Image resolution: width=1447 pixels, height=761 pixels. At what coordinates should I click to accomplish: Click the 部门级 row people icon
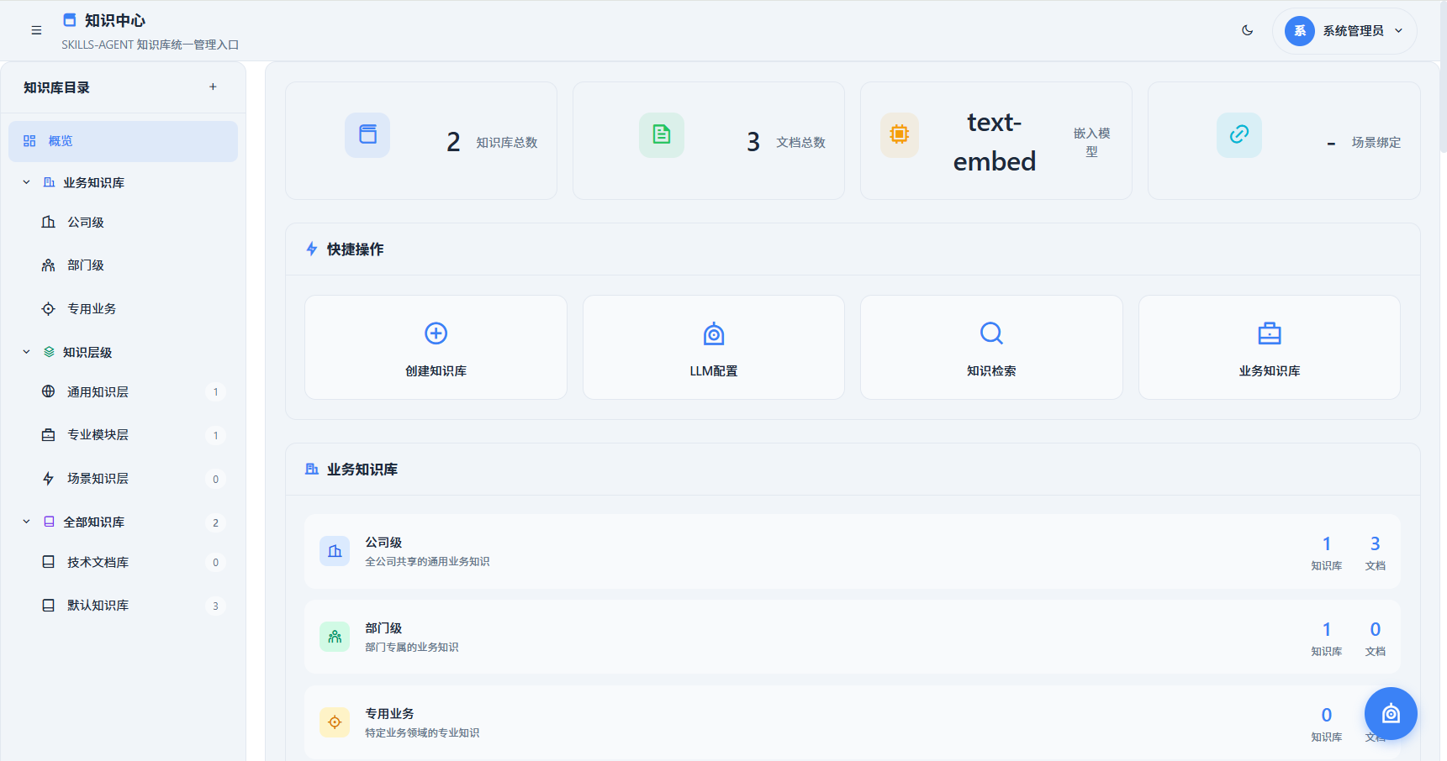pos(335,637)
